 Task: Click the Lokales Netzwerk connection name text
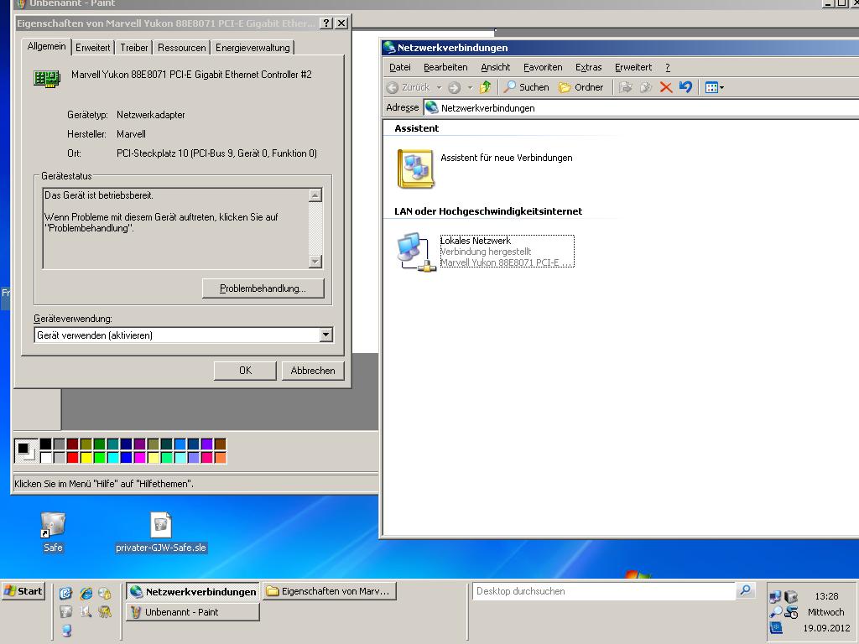click(x=476, y=241)
